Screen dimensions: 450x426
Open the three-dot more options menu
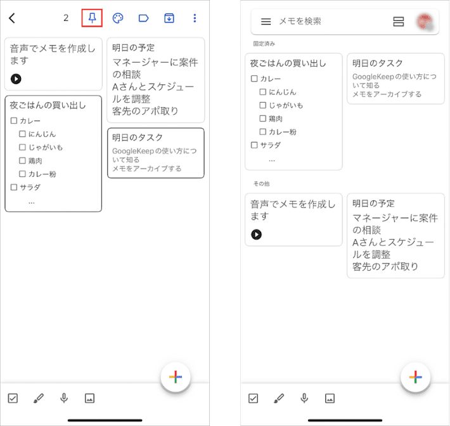coord(195,18)
